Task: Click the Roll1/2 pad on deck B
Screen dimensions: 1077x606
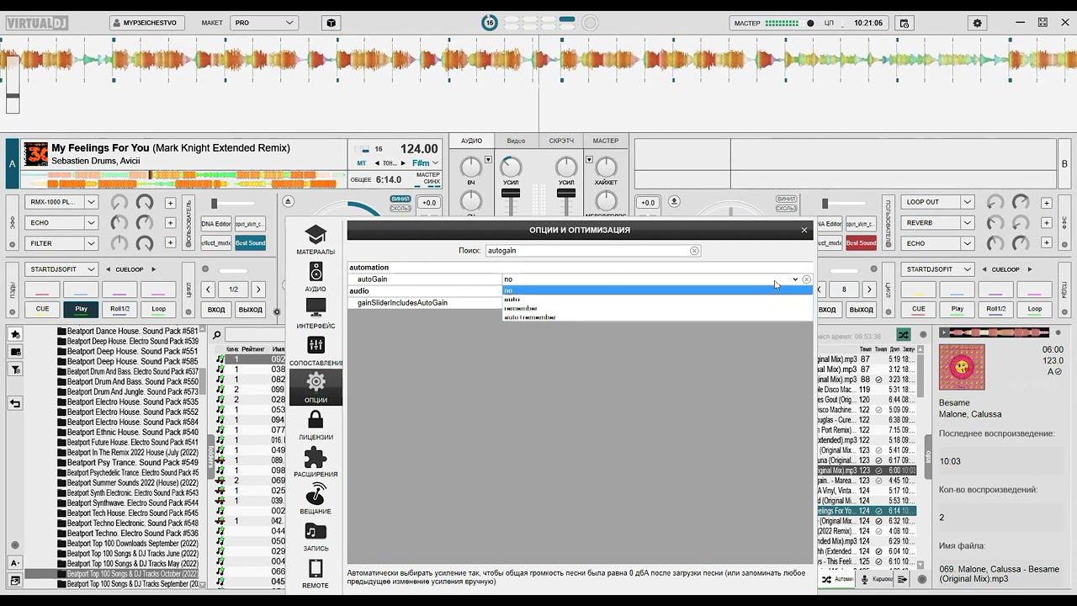Action: [x=995, y=309]
